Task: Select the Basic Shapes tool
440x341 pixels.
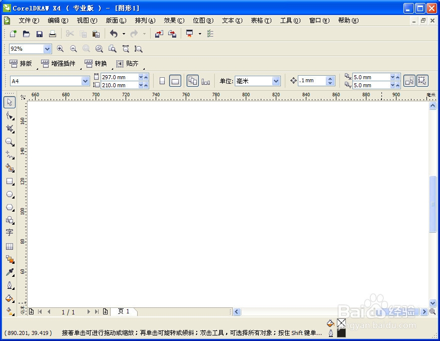Action: 10,220
